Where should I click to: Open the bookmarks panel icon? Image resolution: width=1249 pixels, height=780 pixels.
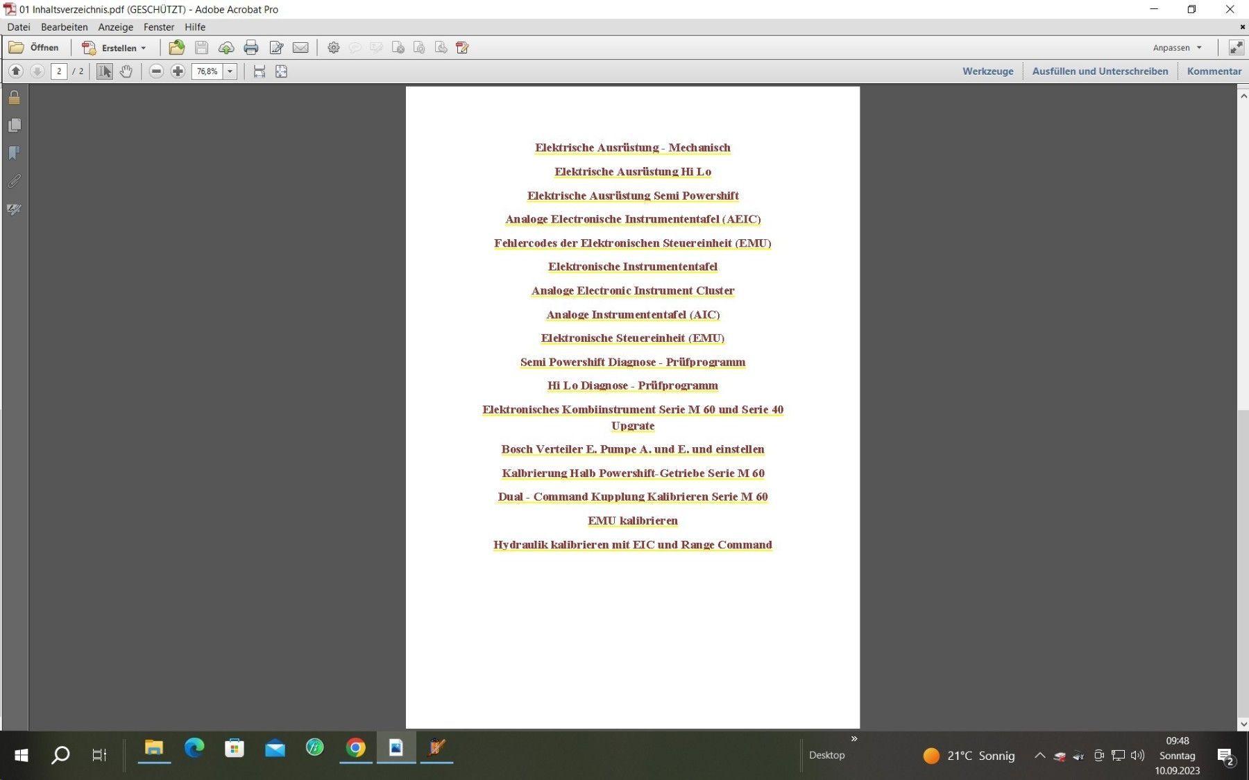click(14, 153)
